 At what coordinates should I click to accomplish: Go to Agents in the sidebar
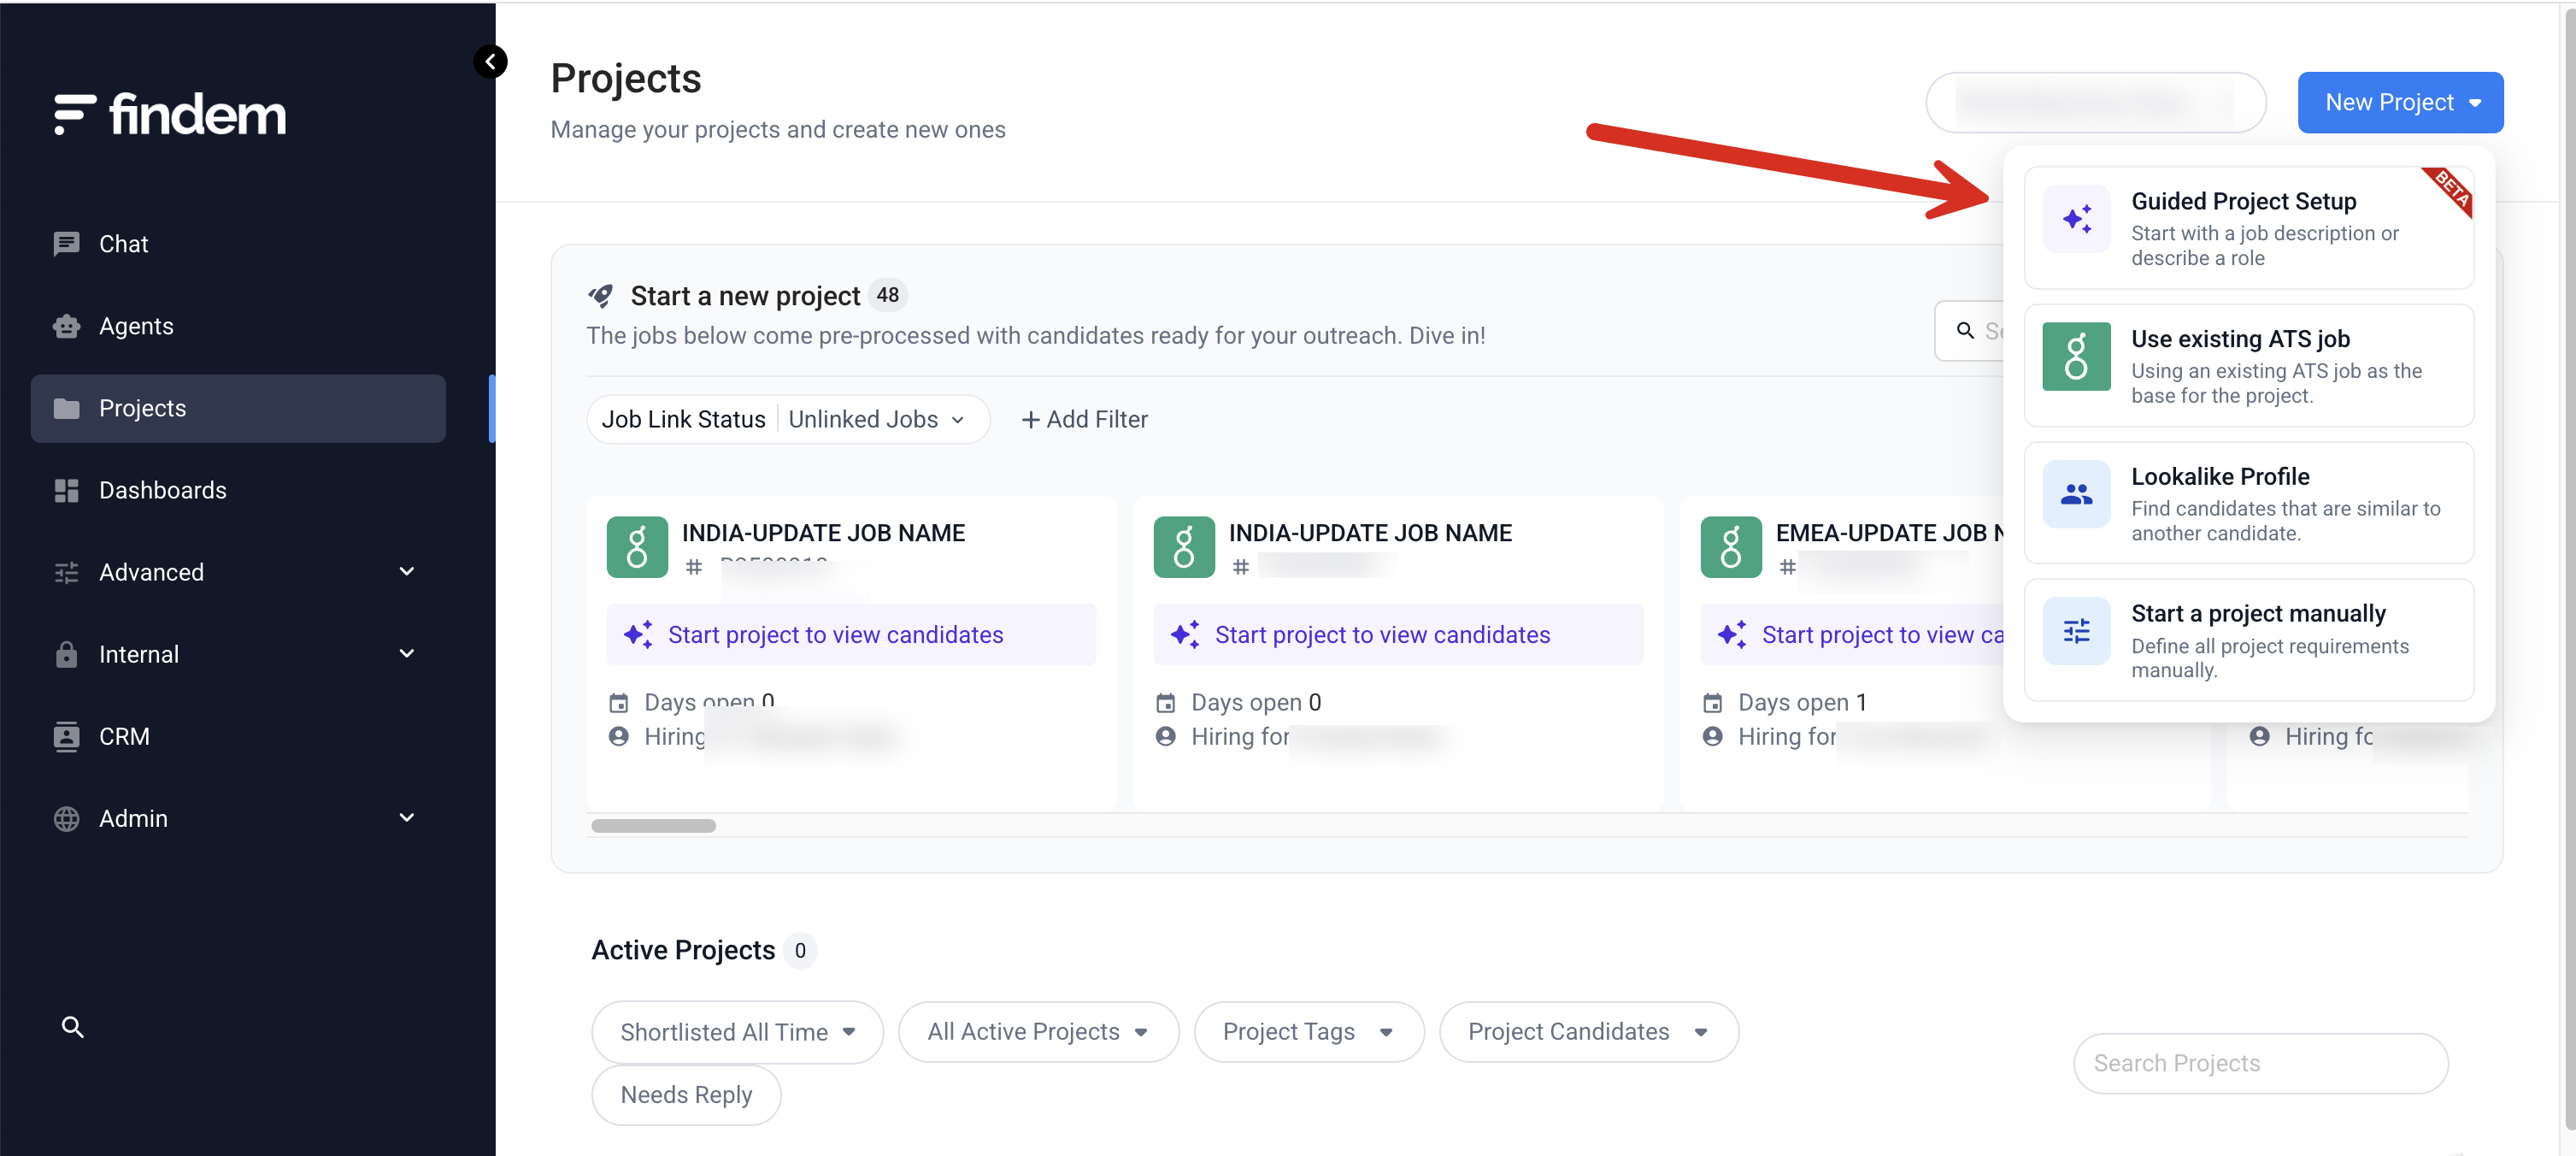click(x=238, y=326)
